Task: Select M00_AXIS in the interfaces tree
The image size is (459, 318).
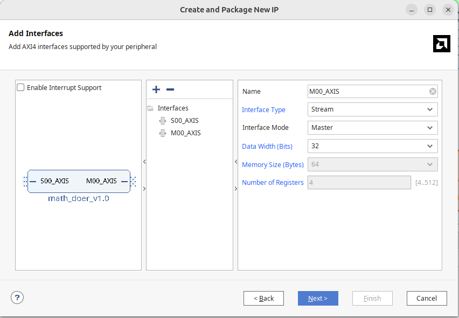Action: click(185, 133)
